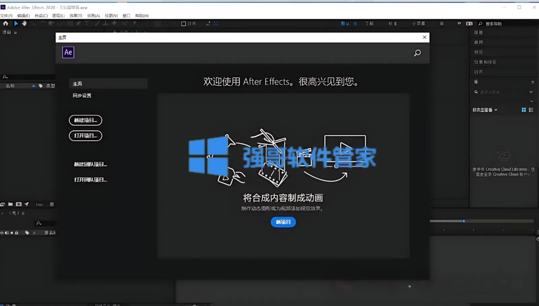Select the Clone Stamp tool
539x306 pixels.
pyautogui.click(x=105, y=23)
